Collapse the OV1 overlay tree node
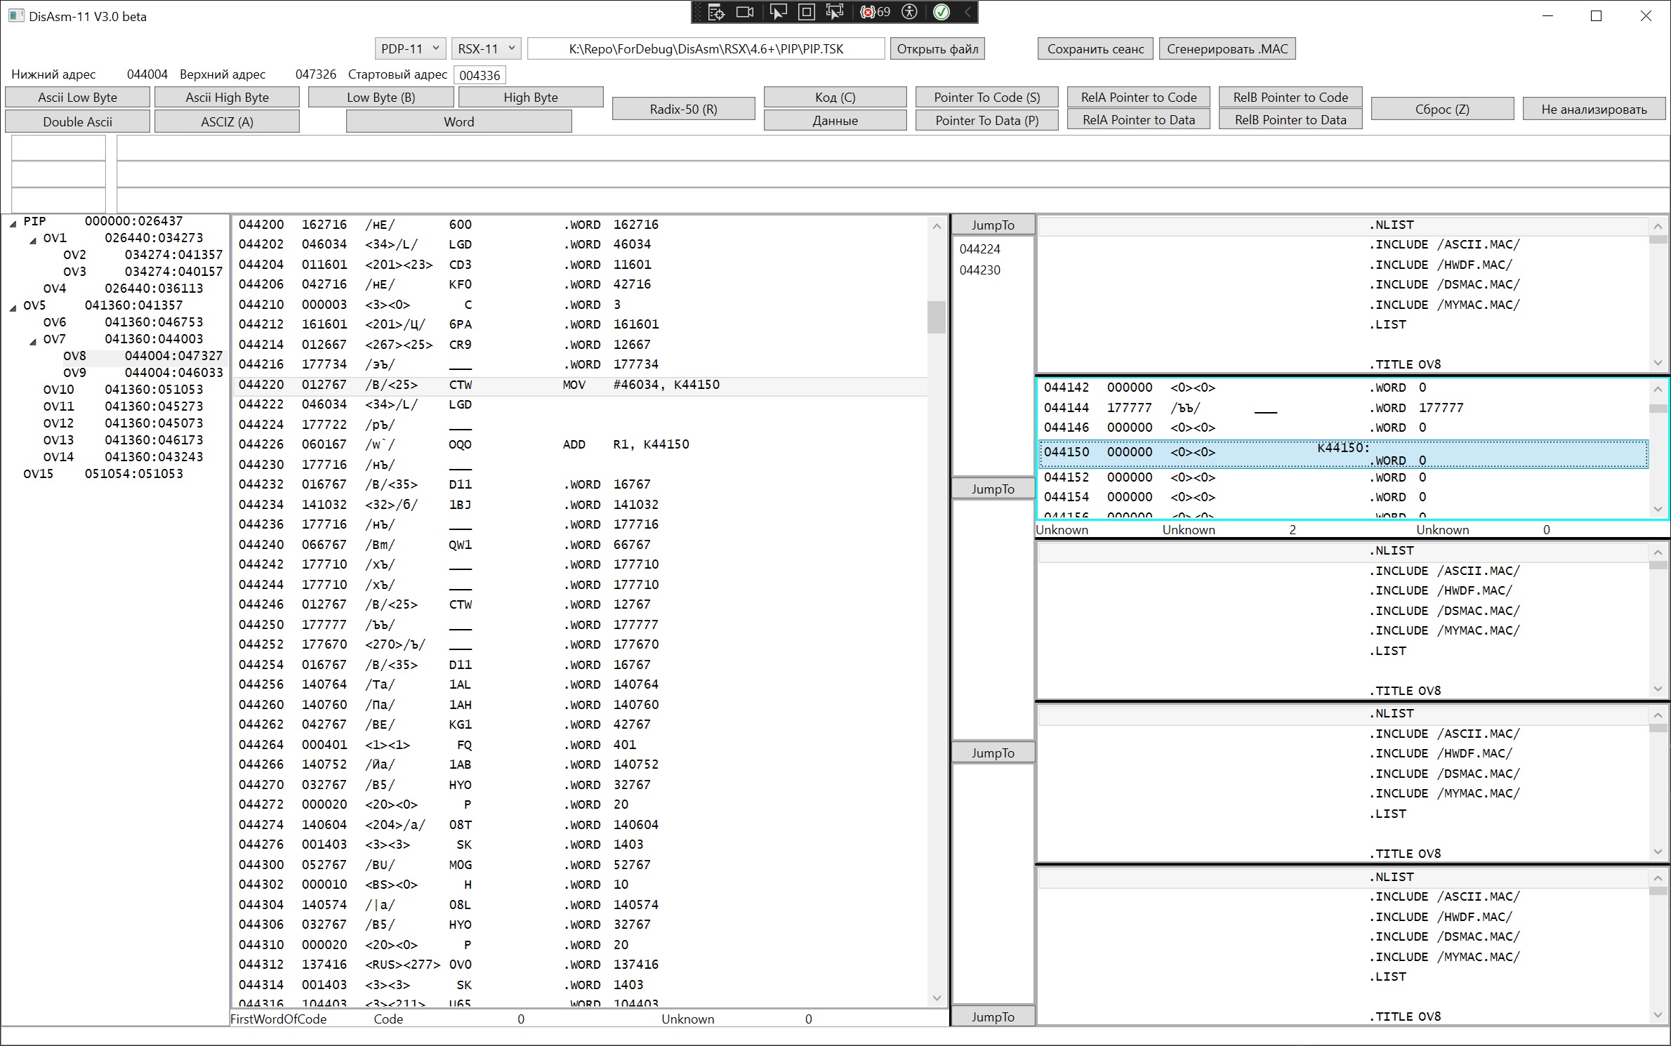Image resolution: width=1671 pixels, height=1046 pixels. 33,241
